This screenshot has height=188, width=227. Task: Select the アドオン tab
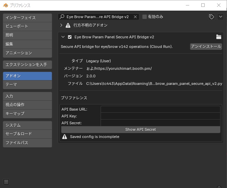[27, 76]
